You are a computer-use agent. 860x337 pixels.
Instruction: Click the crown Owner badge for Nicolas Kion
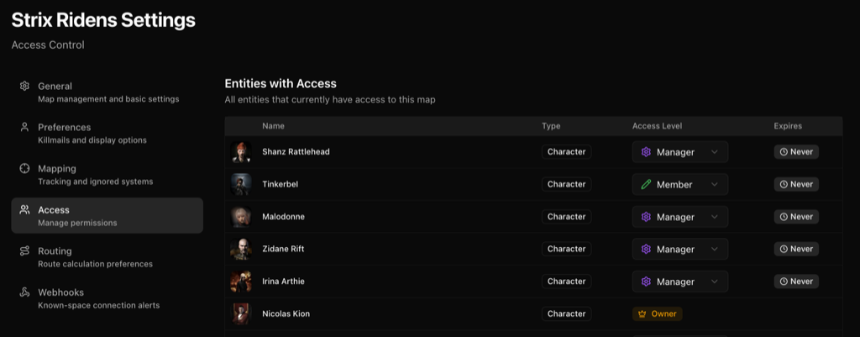pyautogui.click(x=657, y=314)
